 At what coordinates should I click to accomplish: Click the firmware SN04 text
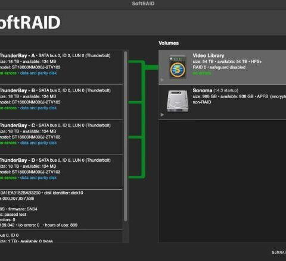point(23,209)
